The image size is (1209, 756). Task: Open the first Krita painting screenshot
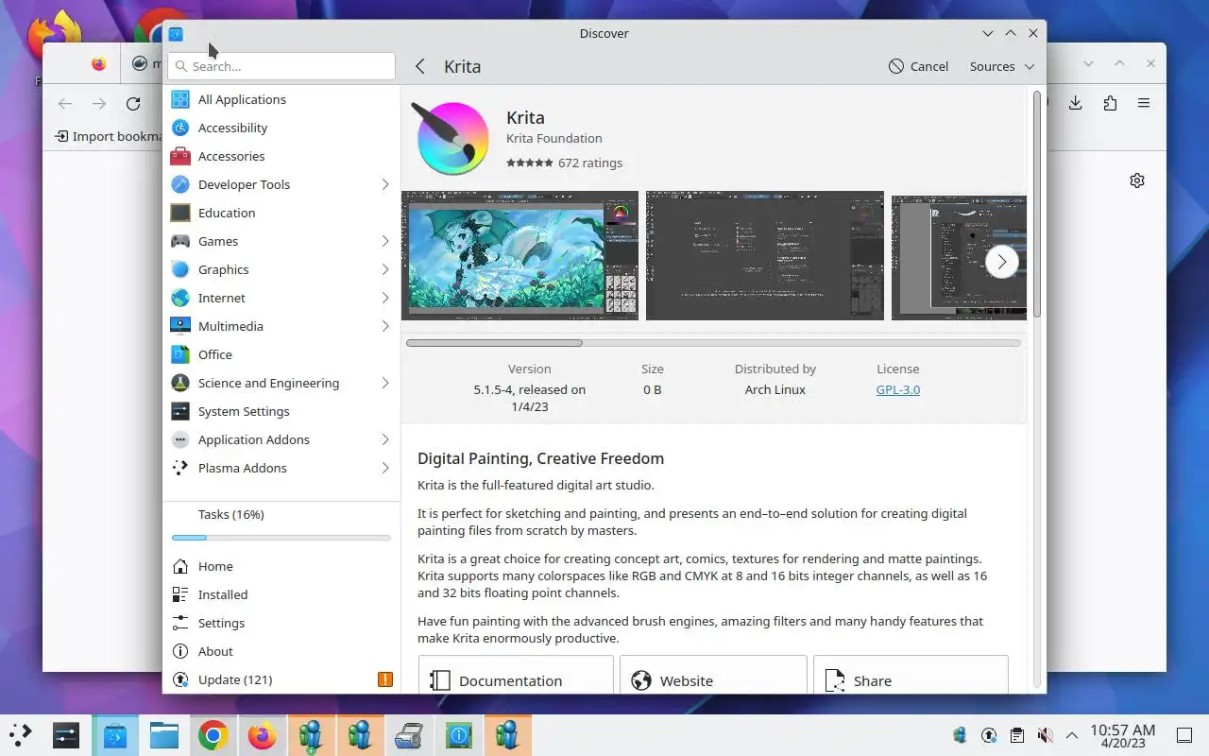click(x=519, y=255)
